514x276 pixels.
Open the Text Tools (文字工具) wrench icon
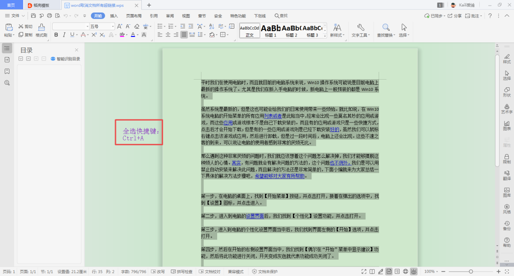tap(360, 28)
